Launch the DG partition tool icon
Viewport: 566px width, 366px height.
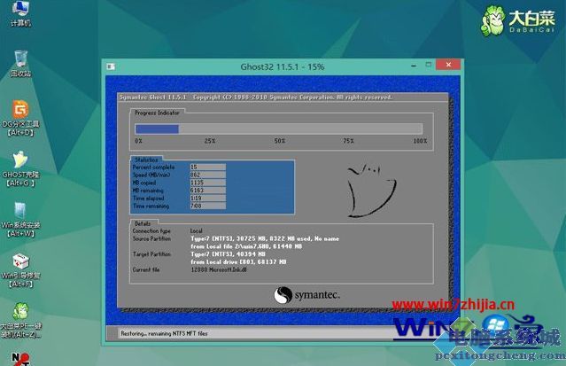[x=20, y=119]
